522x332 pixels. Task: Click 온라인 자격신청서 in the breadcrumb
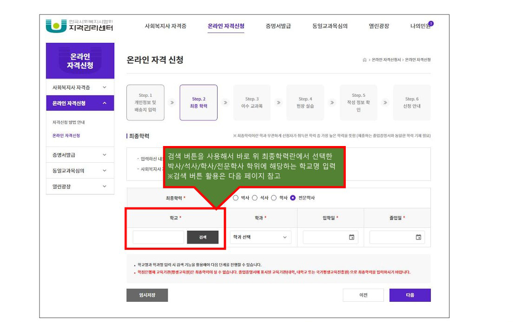(386, 60)
